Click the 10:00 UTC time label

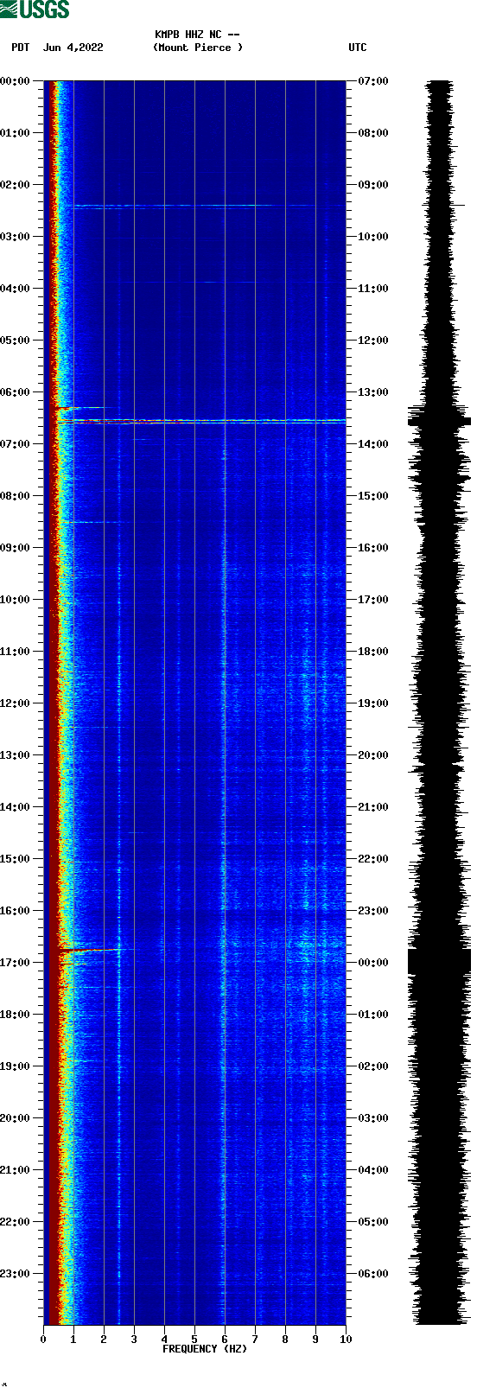coord(373,237)
